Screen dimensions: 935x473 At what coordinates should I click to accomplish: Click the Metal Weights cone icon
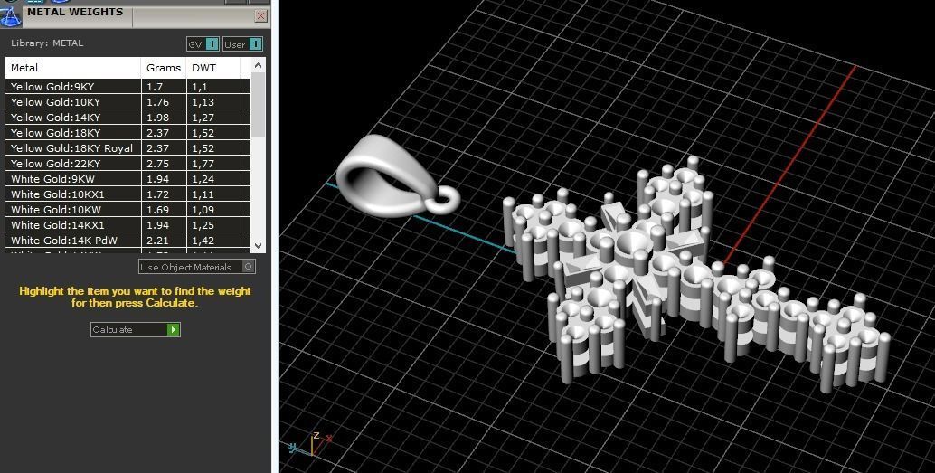click(x=10, y=16)
